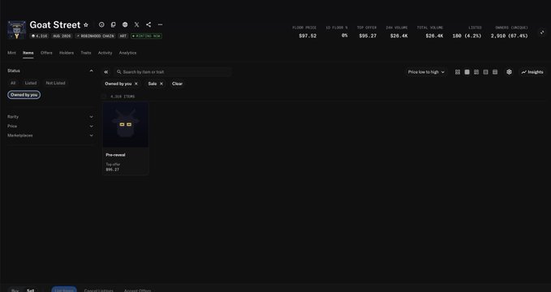This screenshot has width=551, height=292.
Task: Click the '4,316' supply badge in header
Action: (39, 36)
